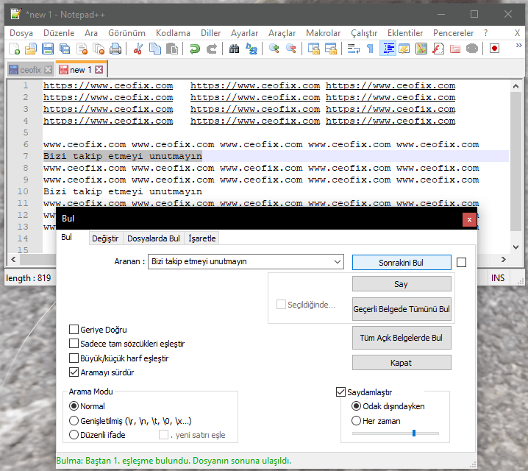Check Büyük/küçük harf eşleştir box
528x471 pixels.
pyautogui.click(x=74, y=358)
